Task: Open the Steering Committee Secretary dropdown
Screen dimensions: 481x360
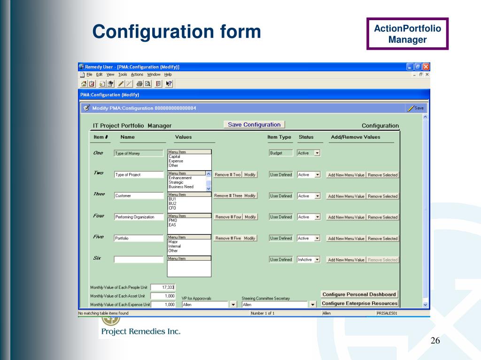Action: pos(312,305)
